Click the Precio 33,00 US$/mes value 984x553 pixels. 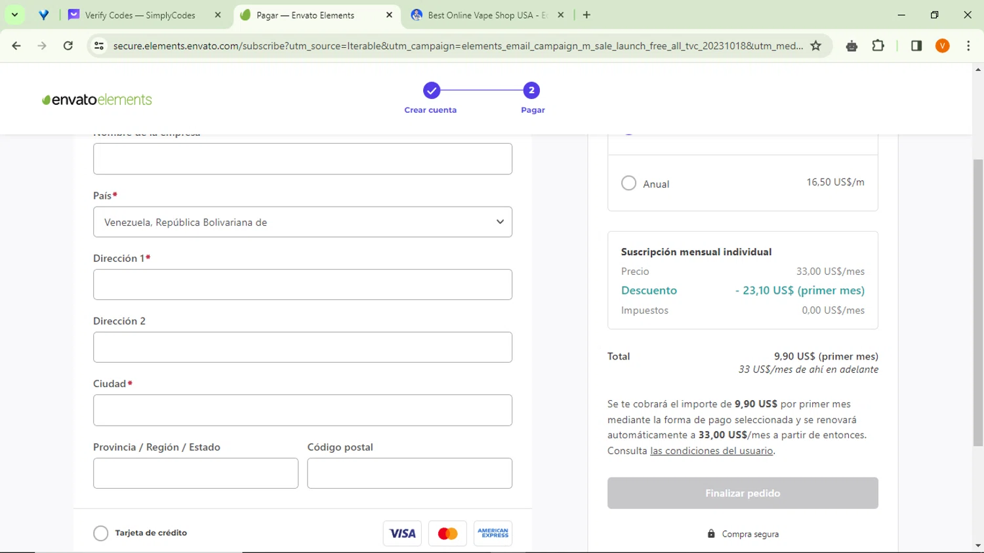[830, 272]
